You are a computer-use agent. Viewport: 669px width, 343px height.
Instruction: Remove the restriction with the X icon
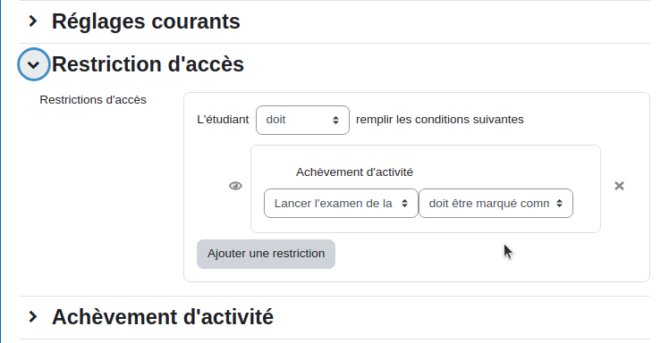[619, 186]
